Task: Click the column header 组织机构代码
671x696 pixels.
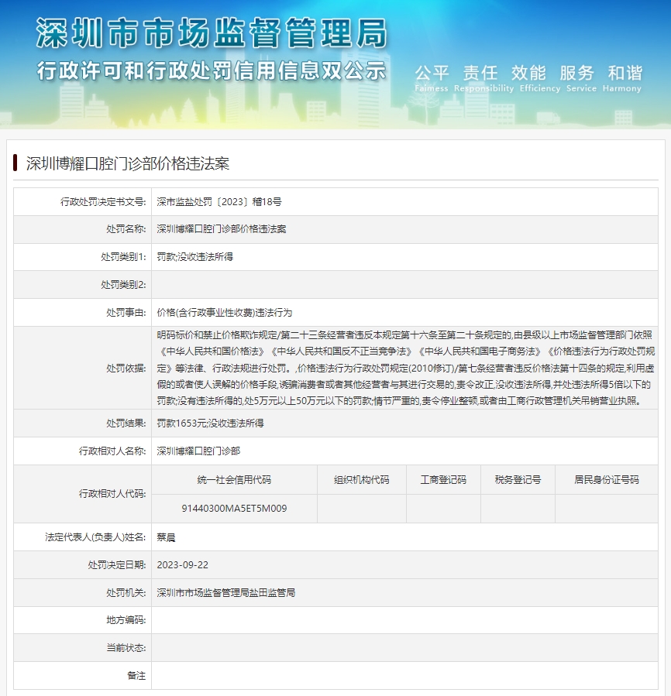Action: [361, 480]
